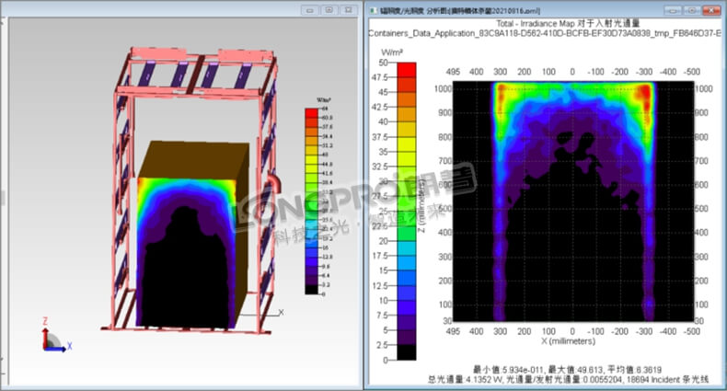
Task: Maximize the irradiance analysis window
Action: coord(689,9)
